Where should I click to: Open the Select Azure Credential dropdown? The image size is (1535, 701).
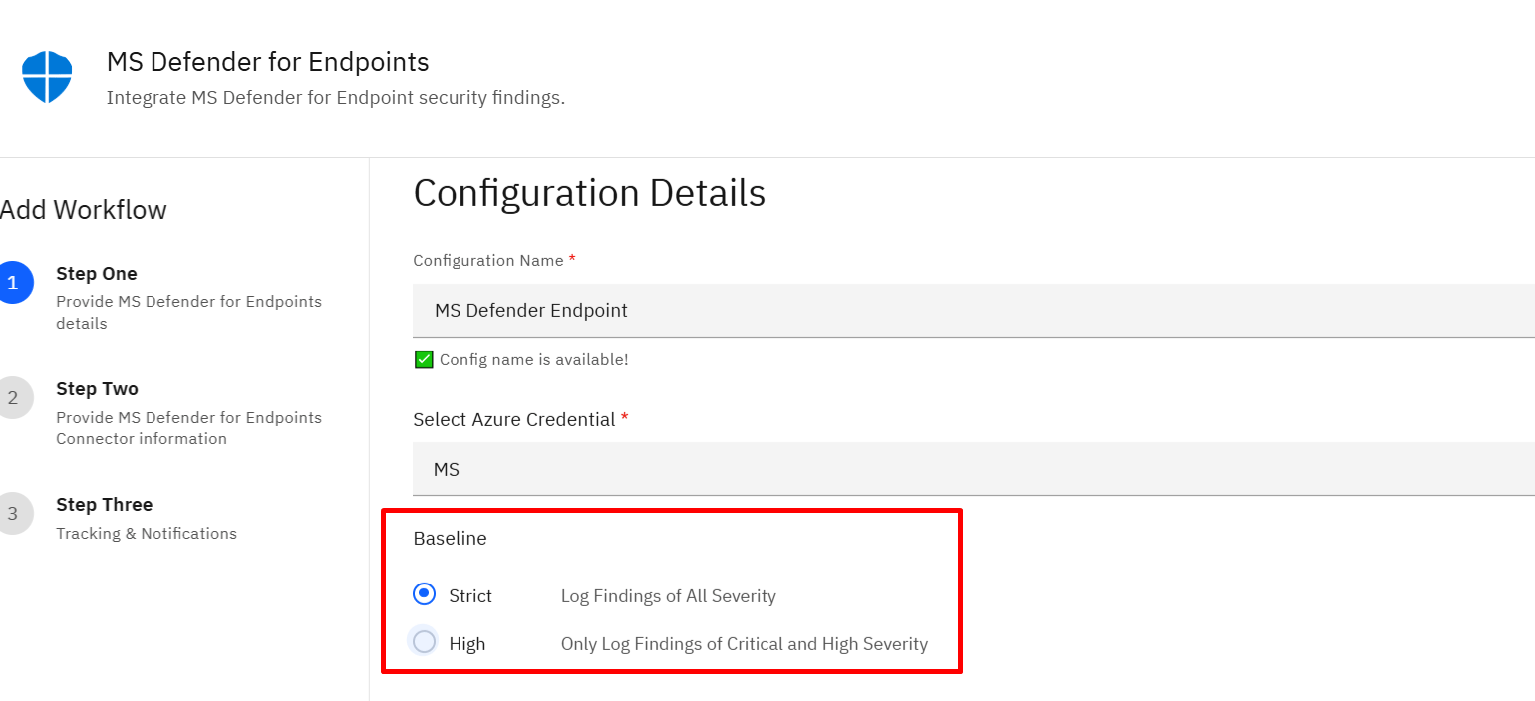tap(974, 469)
